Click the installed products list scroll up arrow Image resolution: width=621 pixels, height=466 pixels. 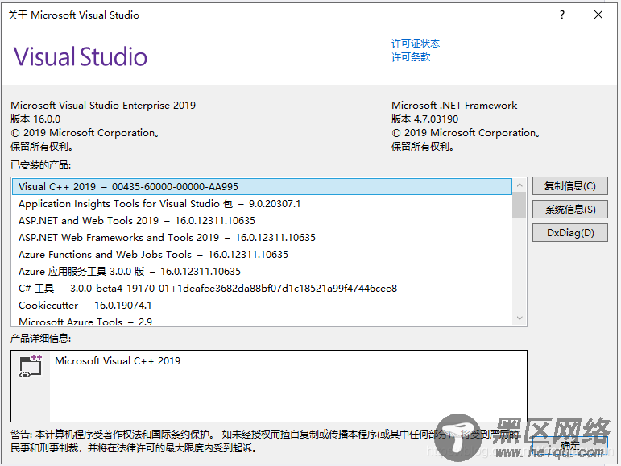tap(520, 185)
